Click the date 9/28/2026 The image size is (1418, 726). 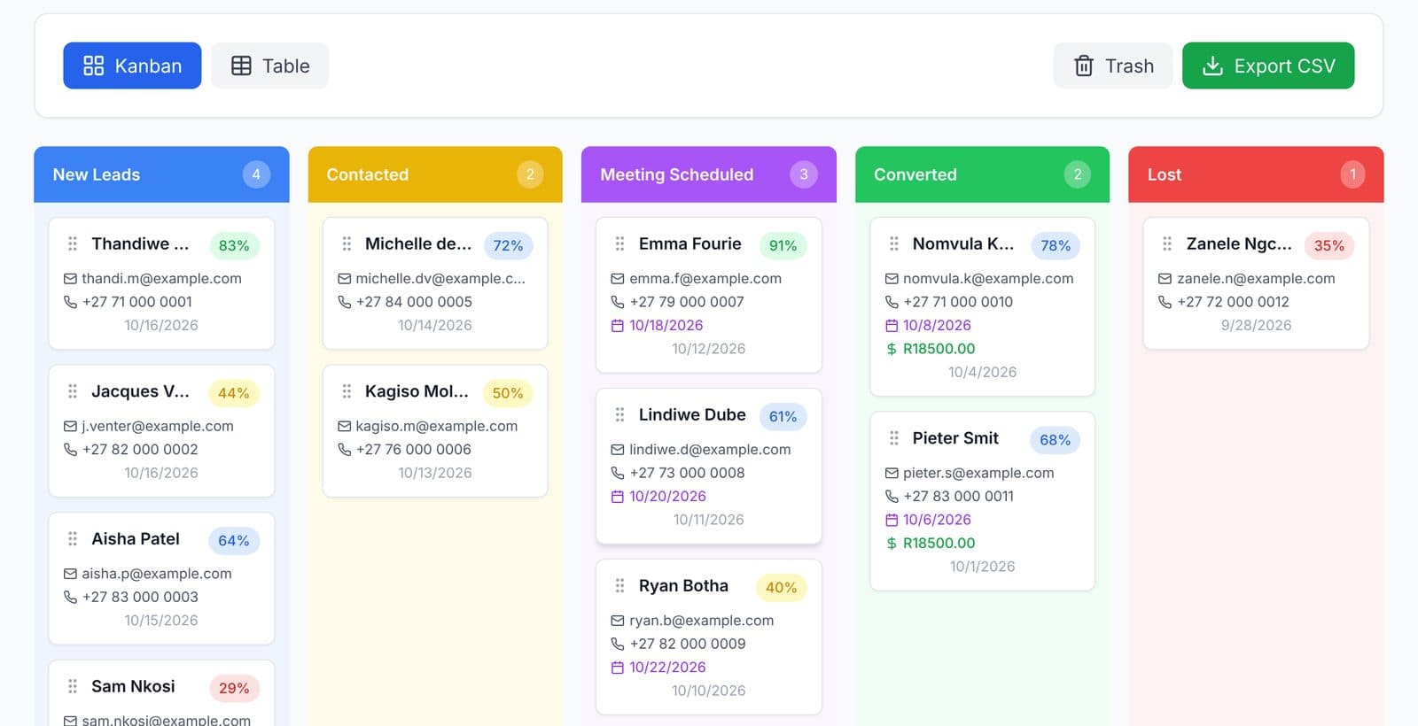pos(1256,325)
